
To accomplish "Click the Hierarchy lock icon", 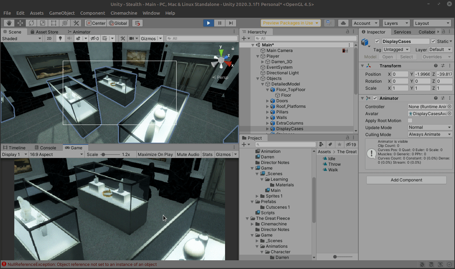I will [x=347, y=32].
